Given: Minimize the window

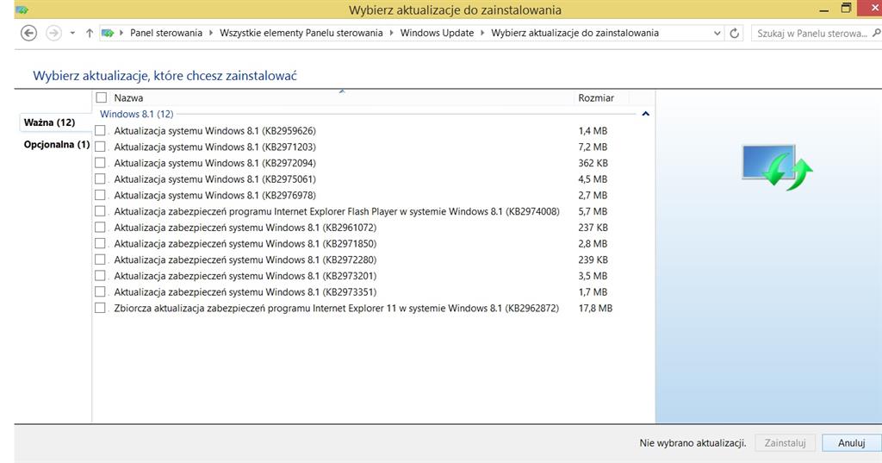Looking at the screenshot, I should coord(824,10).
